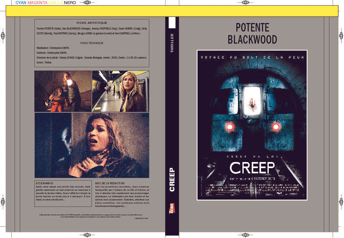Open the blonde woman on platform thumbnail
The width and height of the screenshot is (344, 238).
click(x=121, y=91)
